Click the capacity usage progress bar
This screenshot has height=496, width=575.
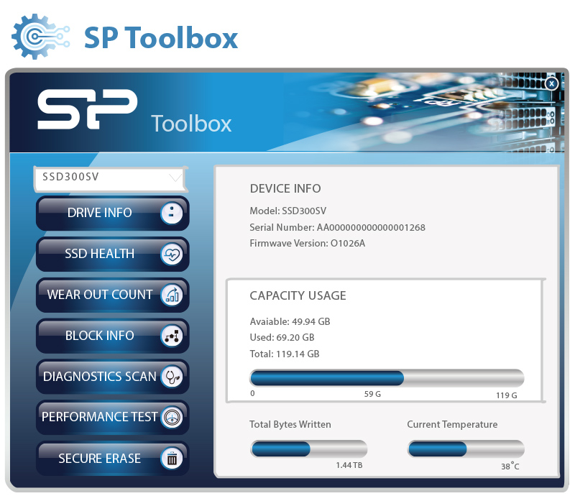tap(387, 378)
